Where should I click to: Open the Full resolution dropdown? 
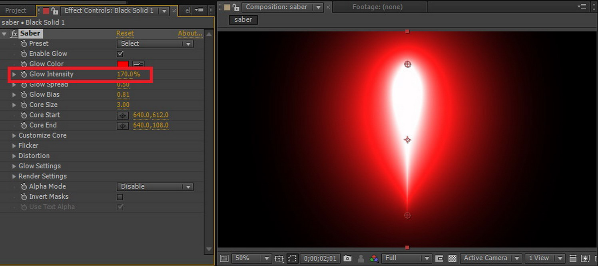[407, 258]
